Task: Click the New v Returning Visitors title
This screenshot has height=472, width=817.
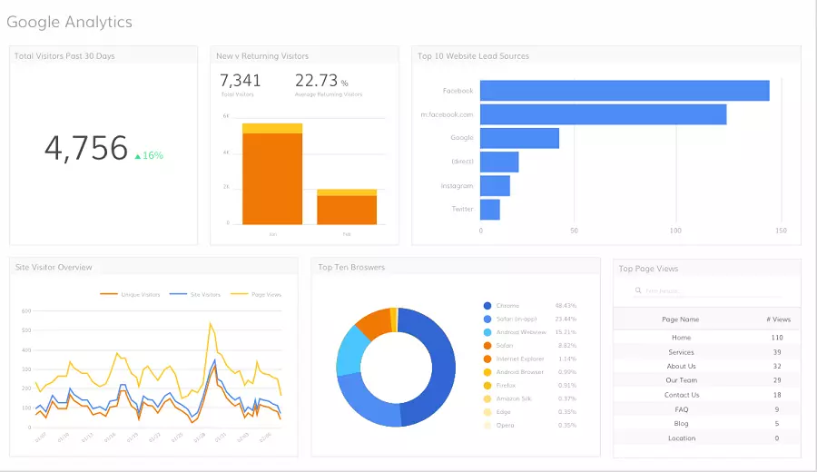Action: tap(262, 55)
